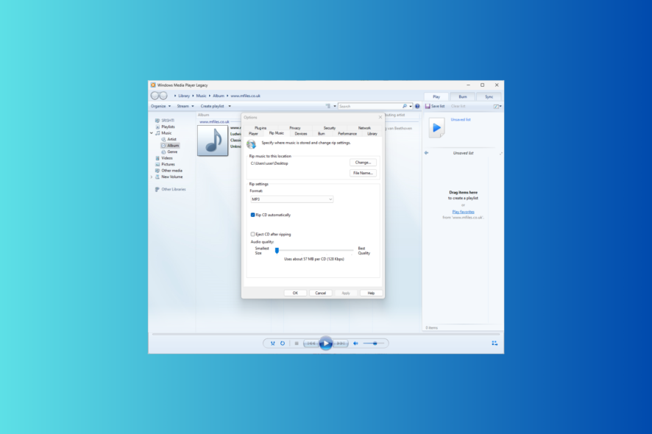Close the Options dialog with X
Image resolution: width=652 pixels, height=434 pixels.
[380, 117]
